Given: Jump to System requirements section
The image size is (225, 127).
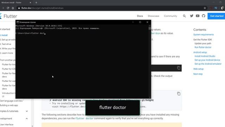Looking at the screenshot, I should pyautogui.click(x=204, y=35).
